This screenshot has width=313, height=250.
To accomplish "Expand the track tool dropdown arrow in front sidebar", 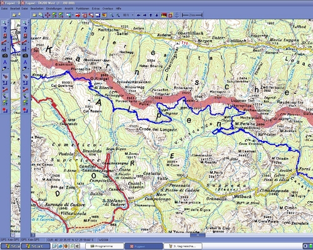I will point(28,49).
